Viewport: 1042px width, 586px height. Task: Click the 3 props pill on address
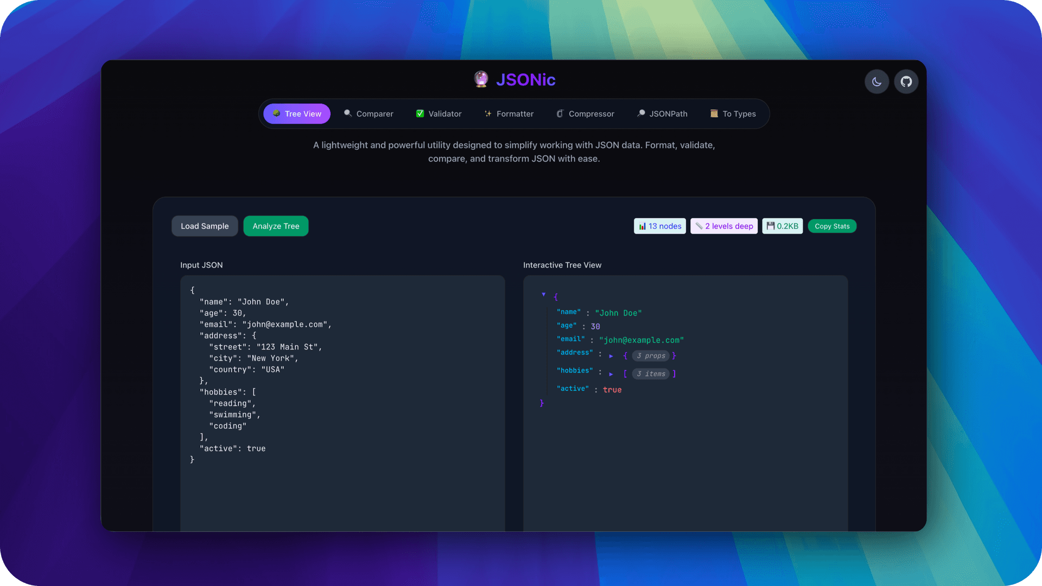click(651, 356)
